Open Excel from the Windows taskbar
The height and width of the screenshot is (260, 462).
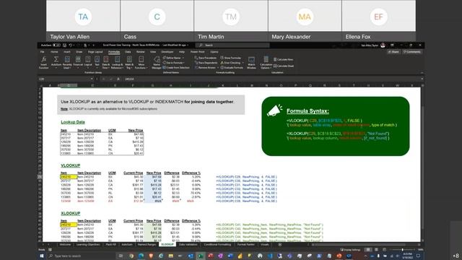(201, 256)
